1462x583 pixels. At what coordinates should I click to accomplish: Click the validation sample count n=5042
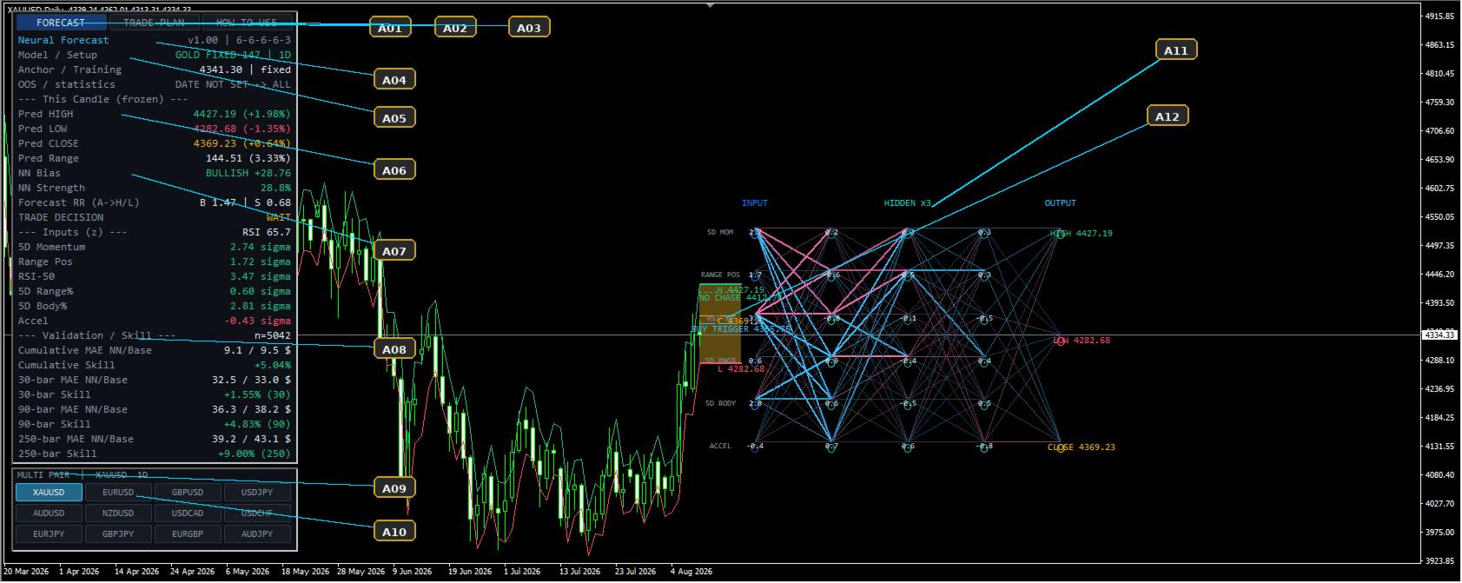click(273, 335)
